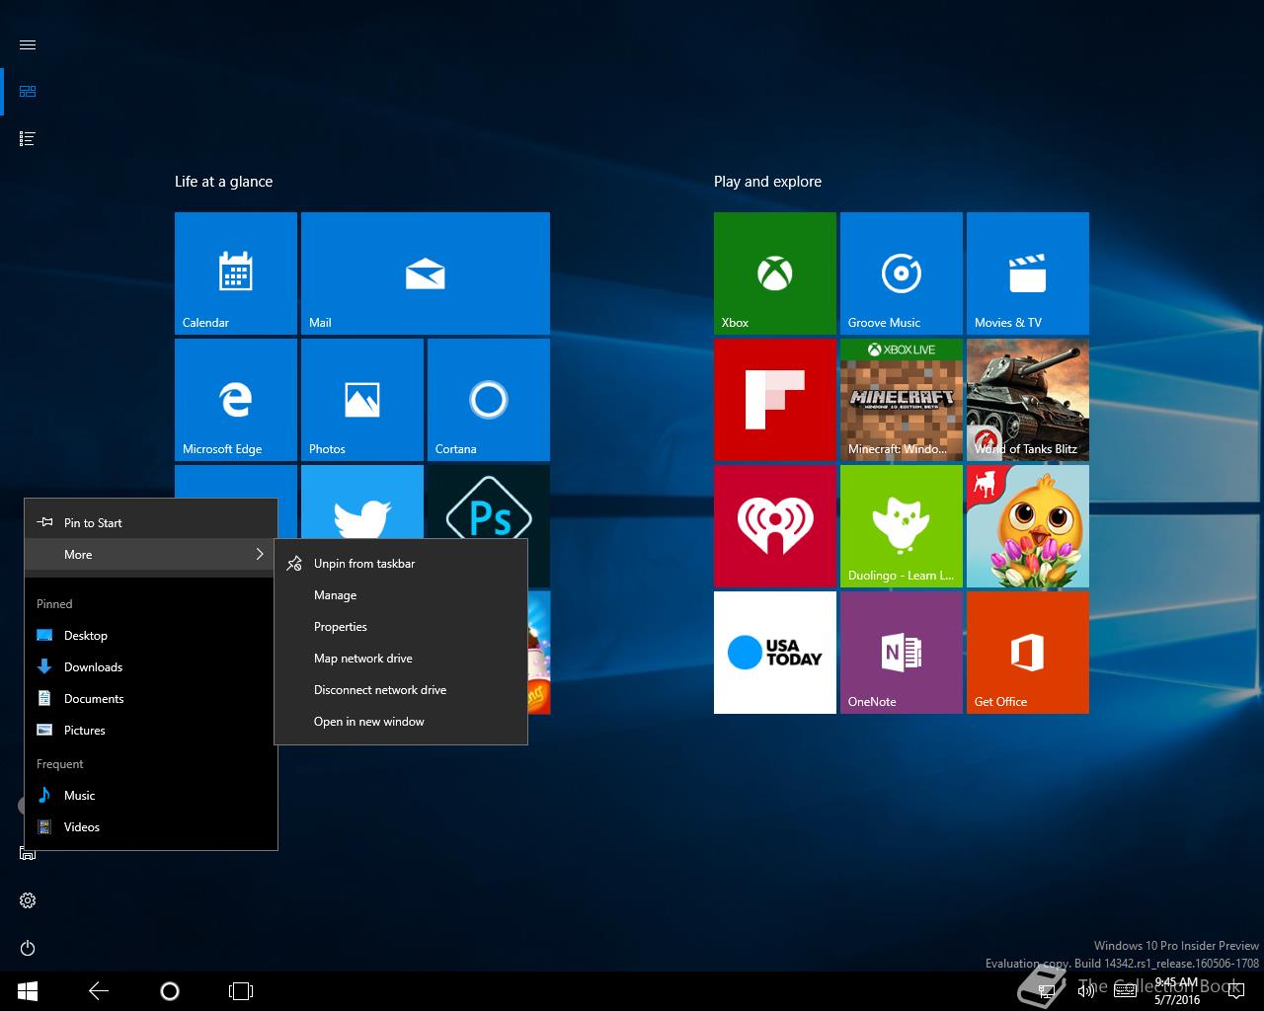Open the Mail tile
Screen dimensions: 1264x1011
coord(426,273)
